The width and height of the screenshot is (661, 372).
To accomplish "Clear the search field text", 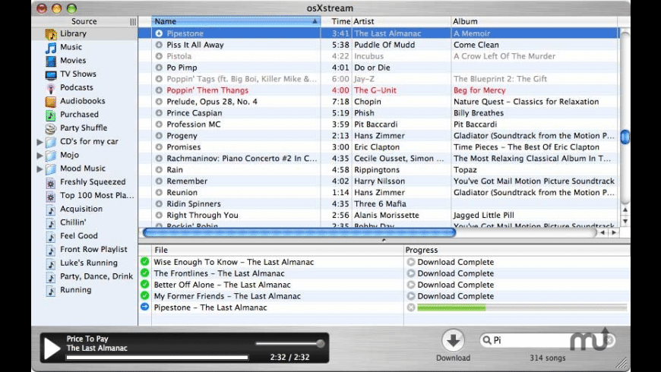I will (x=609, y=340).
